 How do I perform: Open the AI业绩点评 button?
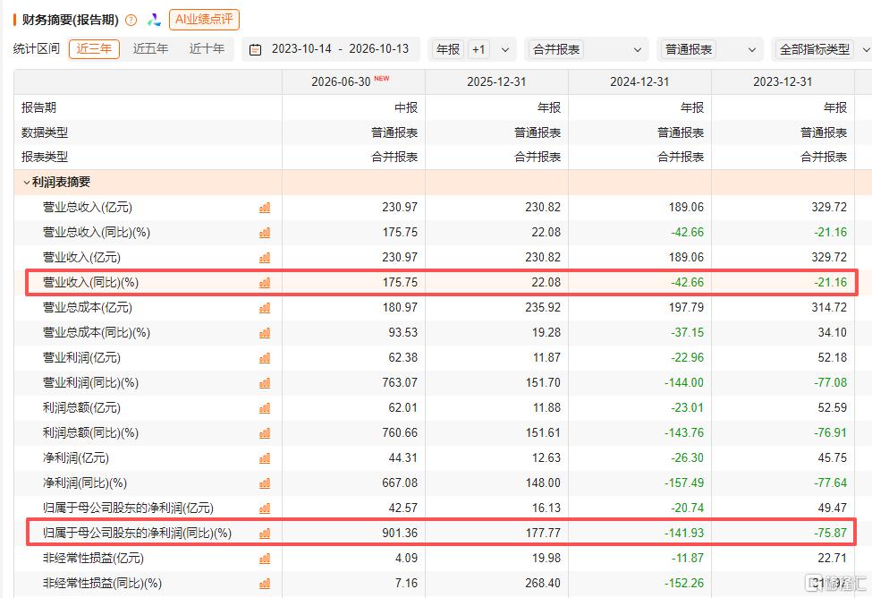[x=204, y=20]
